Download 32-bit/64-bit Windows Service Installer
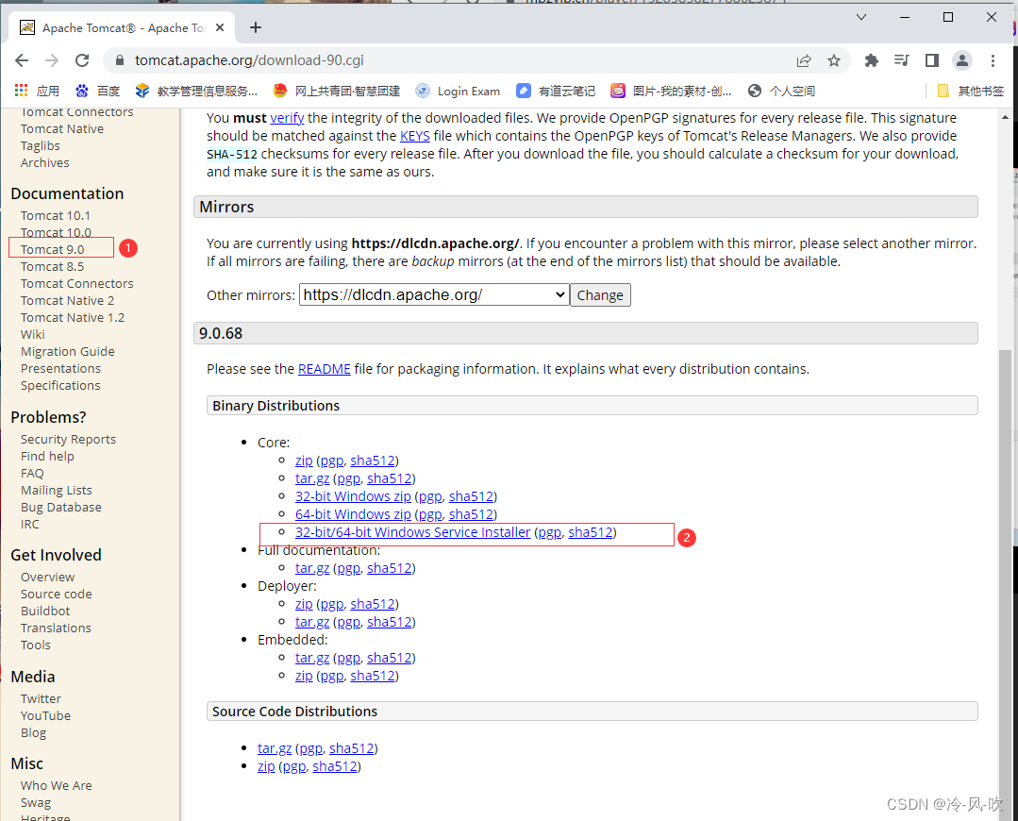The image size is (1018, 821). coord(413,532)
